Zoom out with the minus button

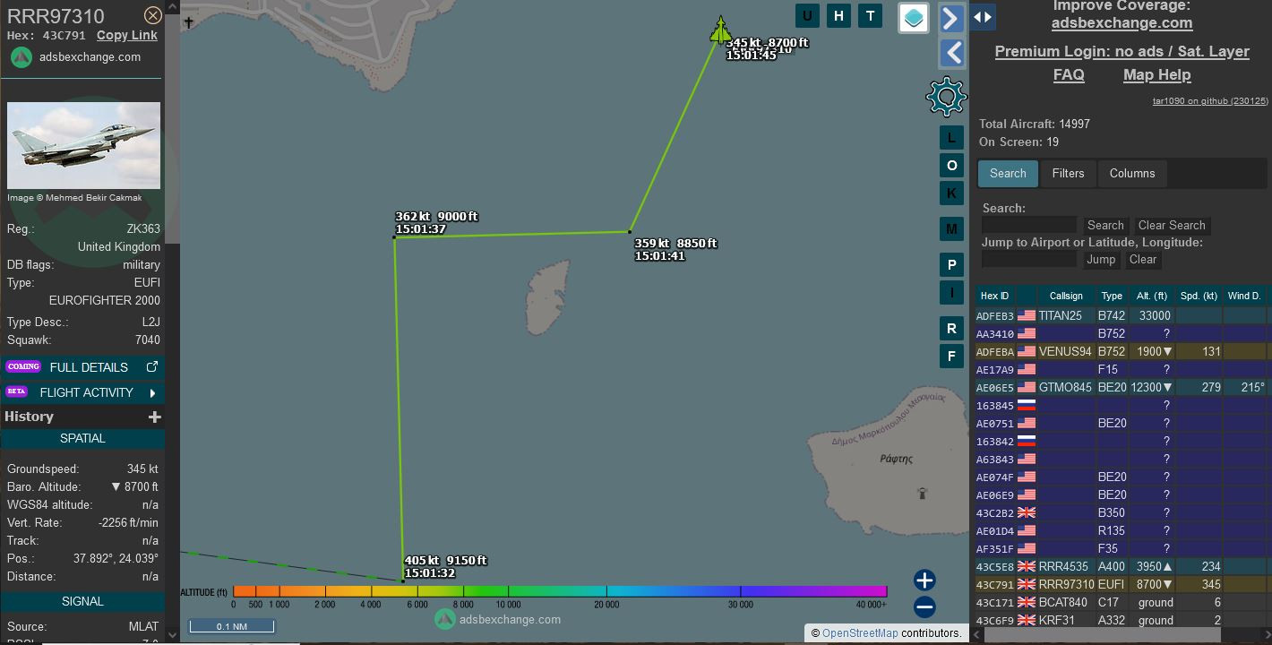click(x=924, y=607)
